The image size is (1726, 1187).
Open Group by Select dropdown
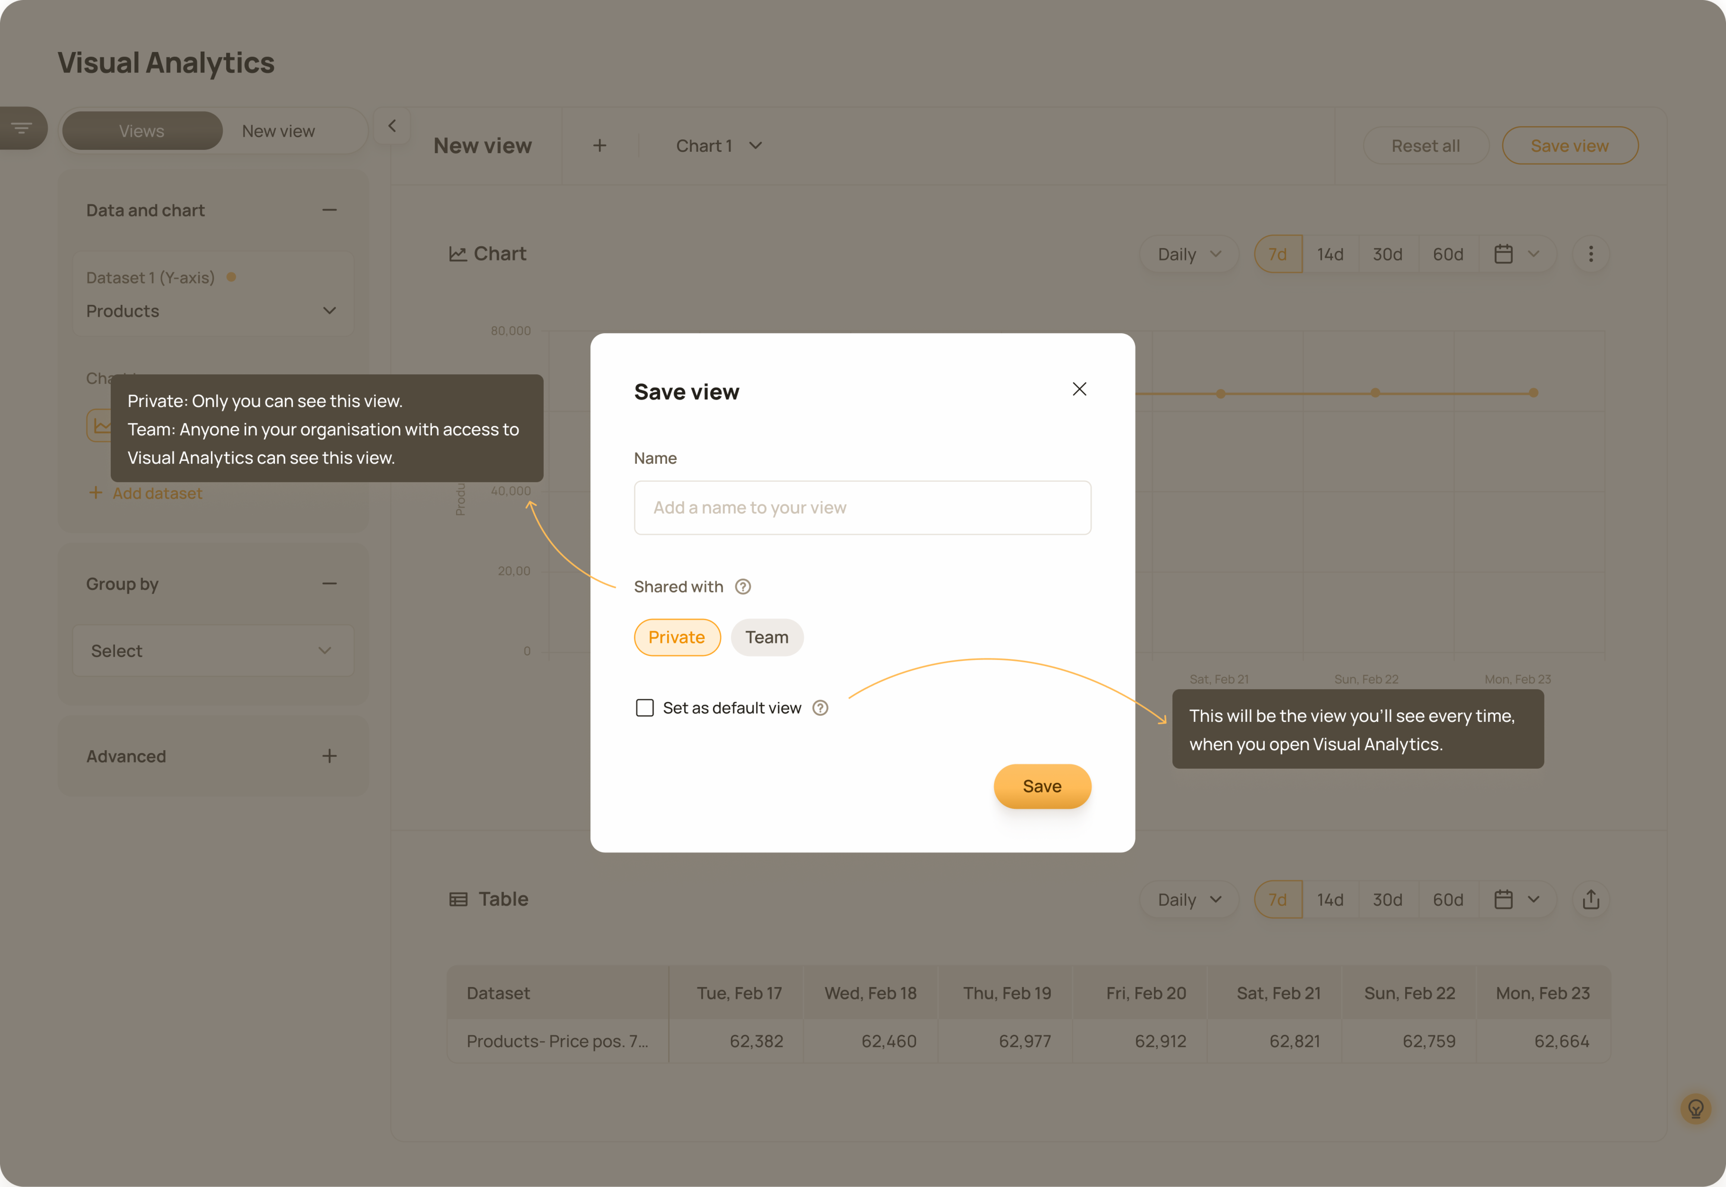[213, 651]
